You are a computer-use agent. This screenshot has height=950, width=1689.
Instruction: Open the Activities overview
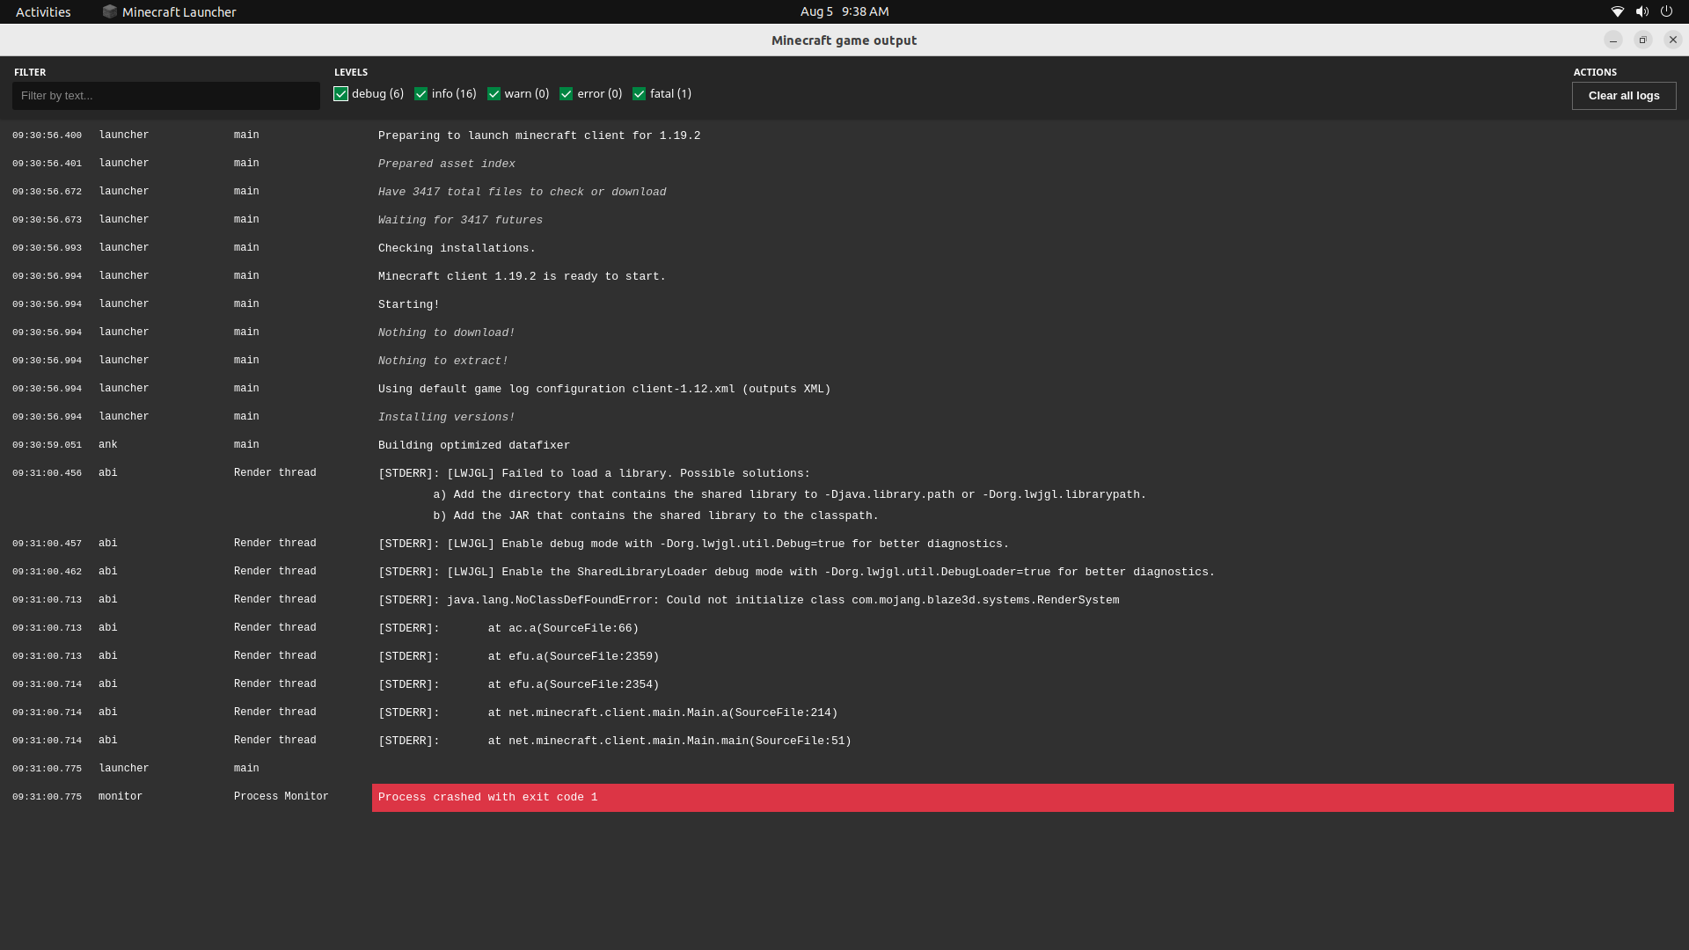point(43,11)
